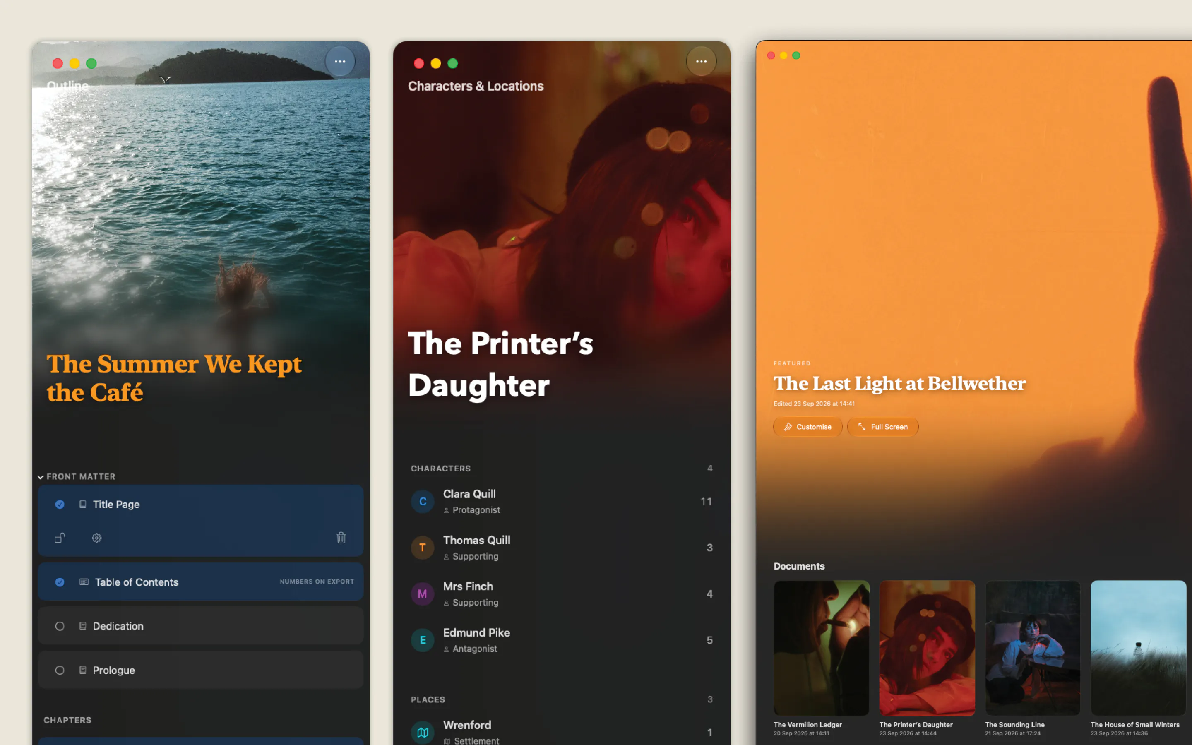
Task: Click the paintbrush icon in Customise button
Action: [x=788, y=427]
